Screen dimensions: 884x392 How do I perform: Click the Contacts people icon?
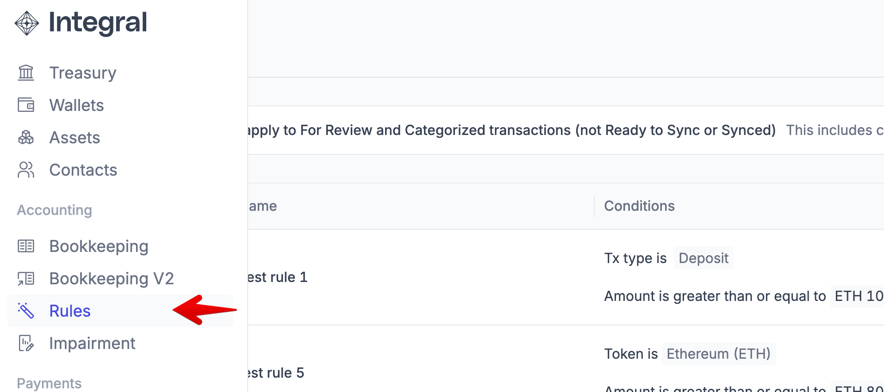coord(26,170)
